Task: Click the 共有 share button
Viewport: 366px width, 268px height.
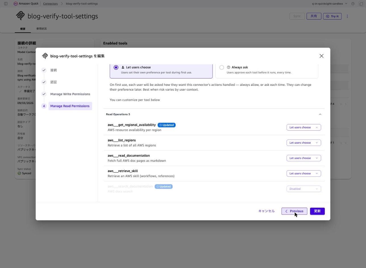Action: pyautogui.click(x=314, y=16)
